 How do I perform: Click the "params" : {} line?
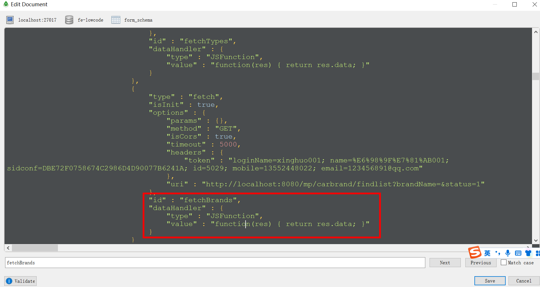(197, 121)
